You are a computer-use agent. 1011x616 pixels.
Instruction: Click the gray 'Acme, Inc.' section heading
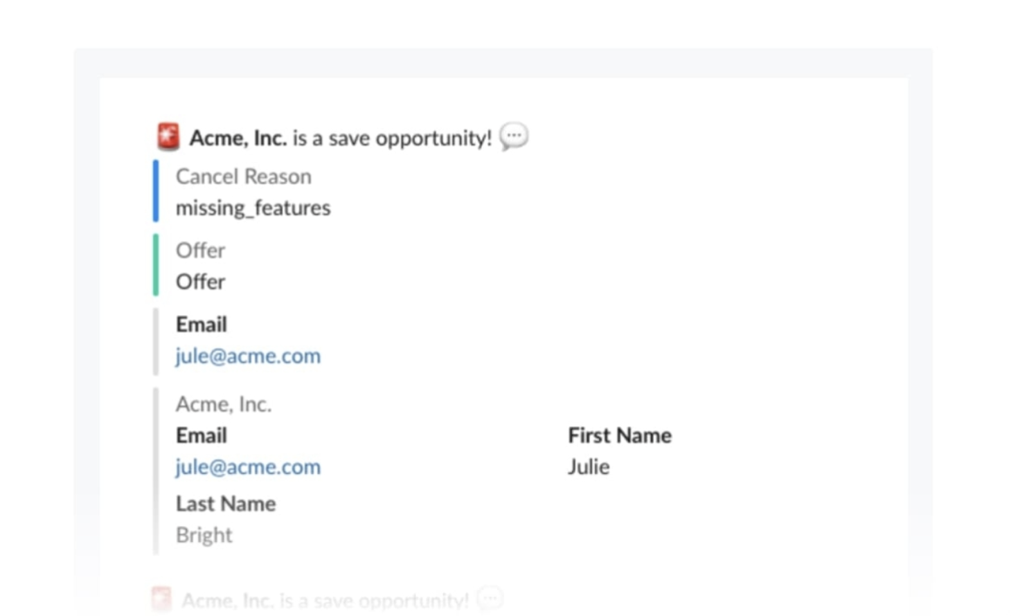pos(223,404)
